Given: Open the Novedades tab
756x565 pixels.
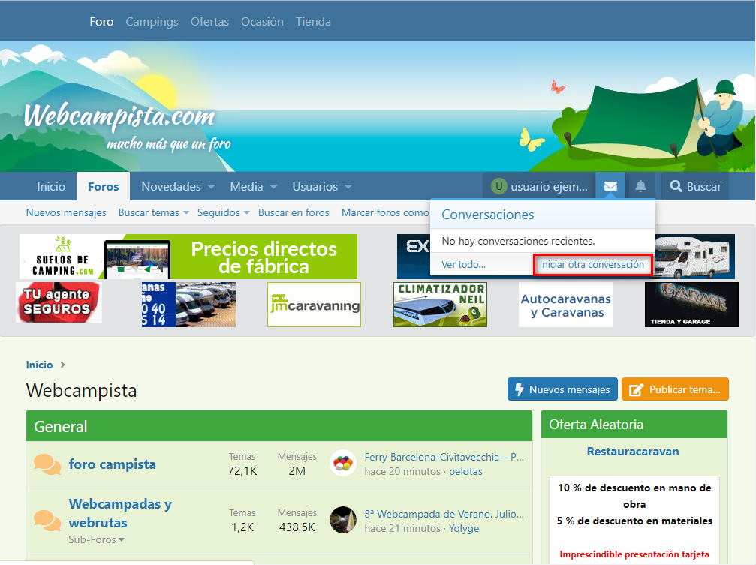Looking at the screenshot, I should [x=171, y=187].
